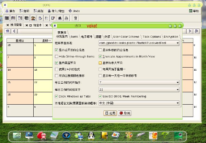Viewport: 206px width, 143px height.
Task: Click the binoculars search icon
Action: tap(60, 18)
